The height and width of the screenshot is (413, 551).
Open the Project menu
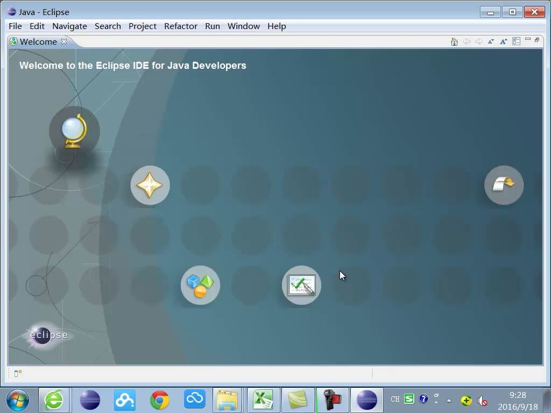point(142,26)
